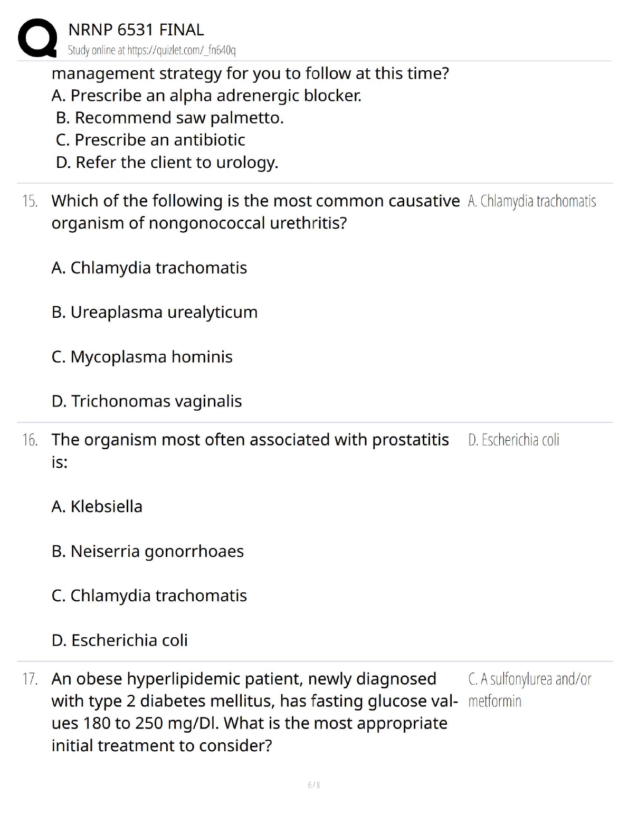Select option C. Prescribe an antibiotic

[x=150, y=140]
